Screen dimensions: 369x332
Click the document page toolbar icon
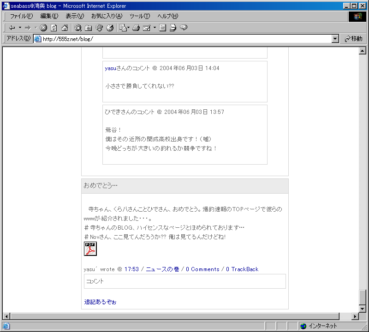(x=162, y=28)
